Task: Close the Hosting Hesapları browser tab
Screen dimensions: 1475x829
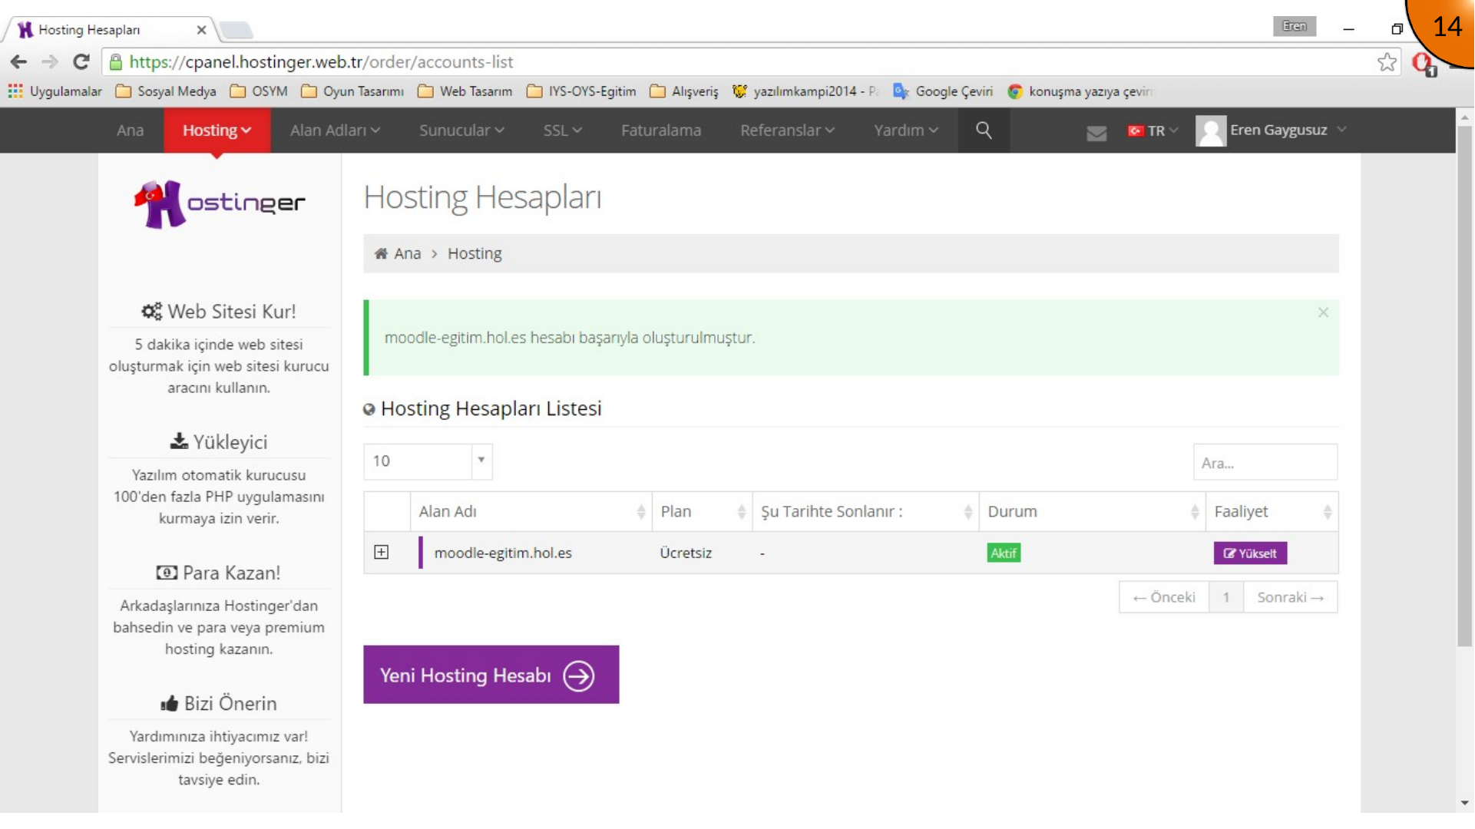Action: click(x=201, y=30)
